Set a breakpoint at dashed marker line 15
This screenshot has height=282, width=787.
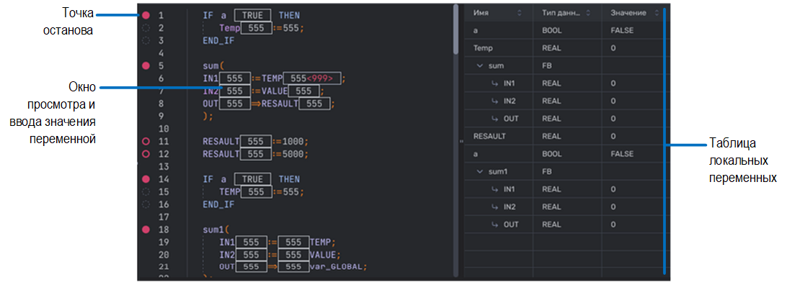click(x=146, y=192)
